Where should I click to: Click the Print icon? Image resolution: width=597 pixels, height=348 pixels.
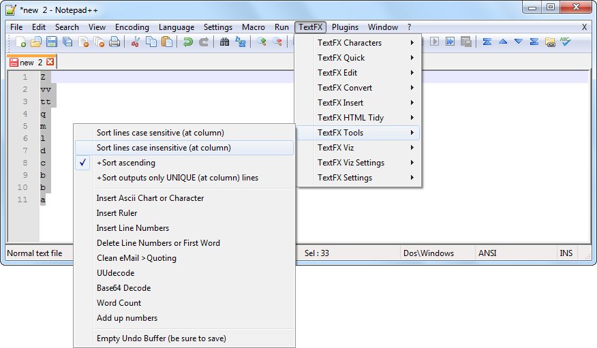[x=114, y=42]
